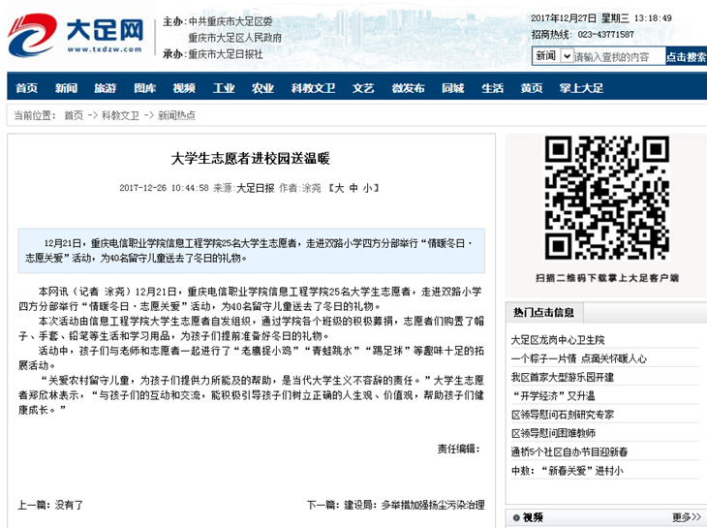Open the 旅游 navigation menu item
Screen dimensions: 707x528
pyautogui.click(x=106, y=88)
